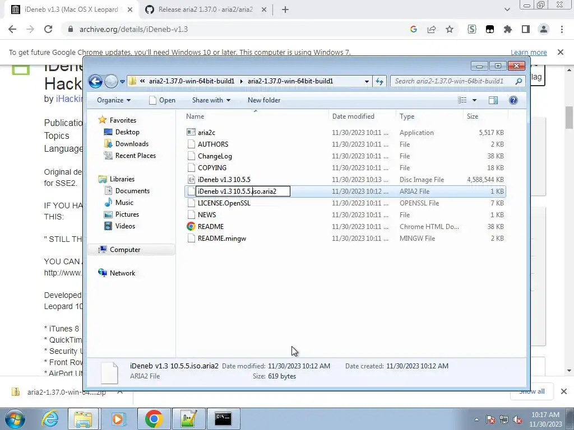574x430 pixels.
Task: Expand the Explorer address bar history dropdown
Action: pyautogui.click(x=367, y=82)
